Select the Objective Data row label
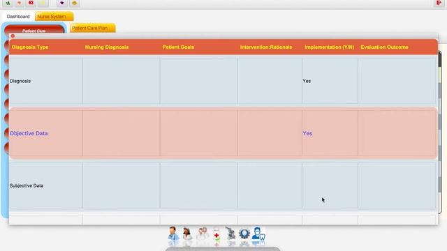The image size is (447, 251). pos(29,133)
